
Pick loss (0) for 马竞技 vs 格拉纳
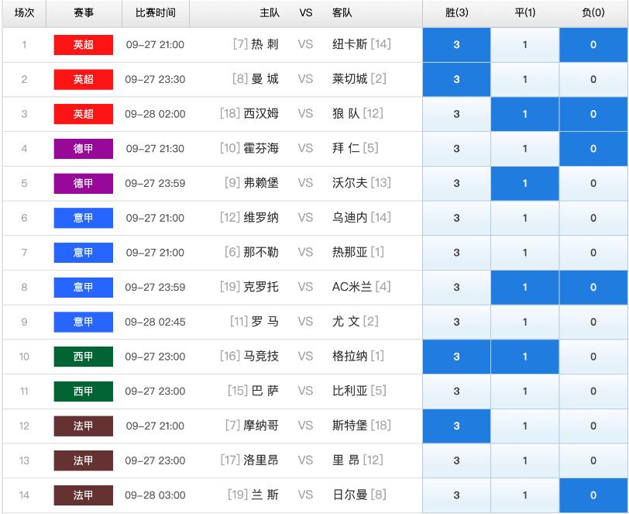(x=593, y=357)
